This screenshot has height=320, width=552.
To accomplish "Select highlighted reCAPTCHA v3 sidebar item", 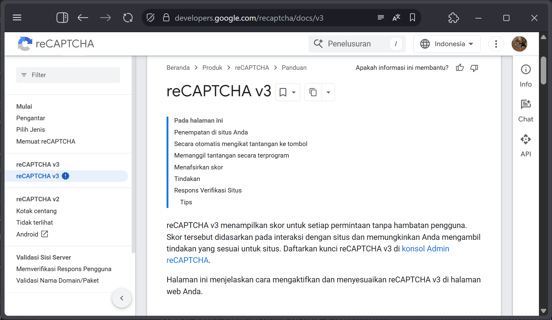I will point(66,176).
